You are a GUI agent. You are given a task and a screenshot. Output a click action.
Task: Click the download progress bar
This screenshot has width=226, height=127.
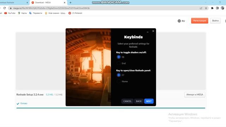pos(111,108)
